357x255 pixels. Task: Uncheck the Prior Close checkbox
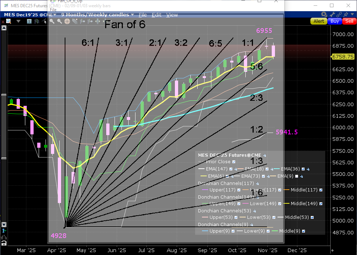click(234, 161)
